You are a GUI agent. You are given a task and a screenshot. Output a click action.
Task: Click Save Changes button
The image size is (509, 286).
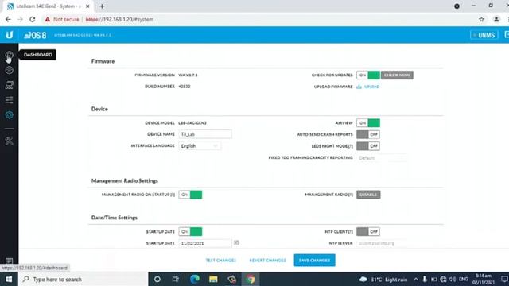315,261
